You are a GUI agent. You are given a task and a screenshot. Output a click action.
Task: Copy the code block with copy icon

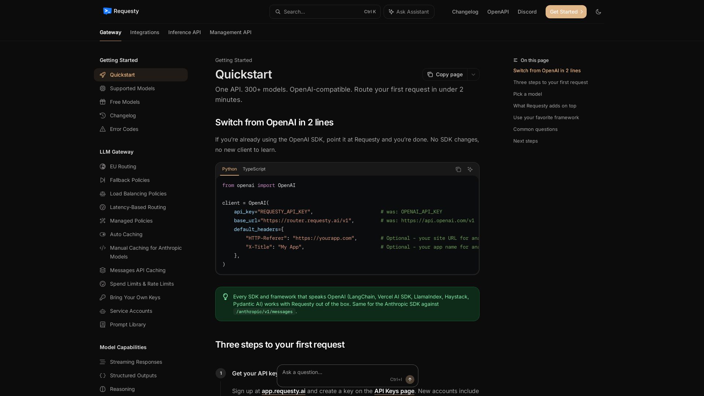point(458,169)
